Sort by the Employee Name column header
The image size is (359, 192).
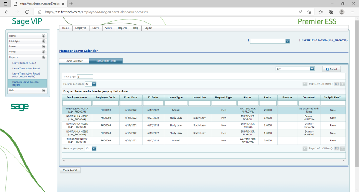click(x=77, y=97)
